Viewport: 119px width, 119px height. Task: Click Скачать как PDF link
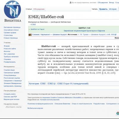click(10, 97)
